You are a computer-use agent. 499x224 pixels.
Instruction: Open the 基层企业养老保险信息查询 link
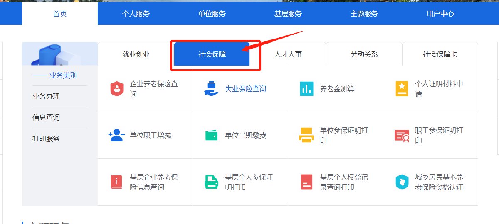[x=154, y=182]
